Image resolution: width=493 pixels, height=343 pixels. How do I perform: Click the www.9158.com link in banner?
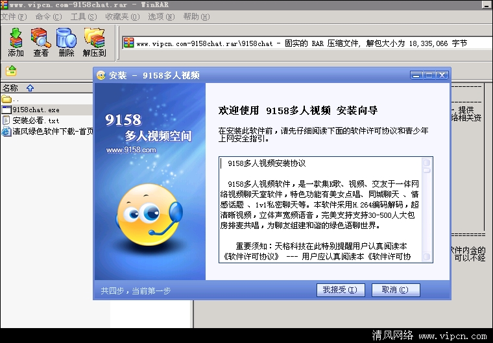[x=131, y=150]
